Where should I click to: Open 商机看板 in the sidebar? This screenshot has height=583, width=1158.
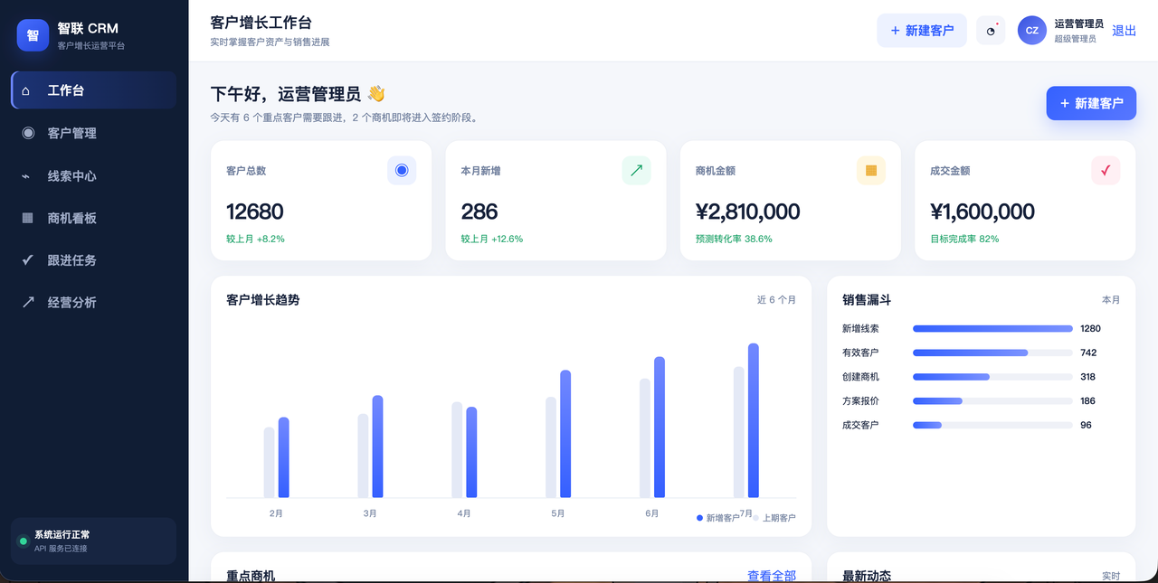point(93,218)
